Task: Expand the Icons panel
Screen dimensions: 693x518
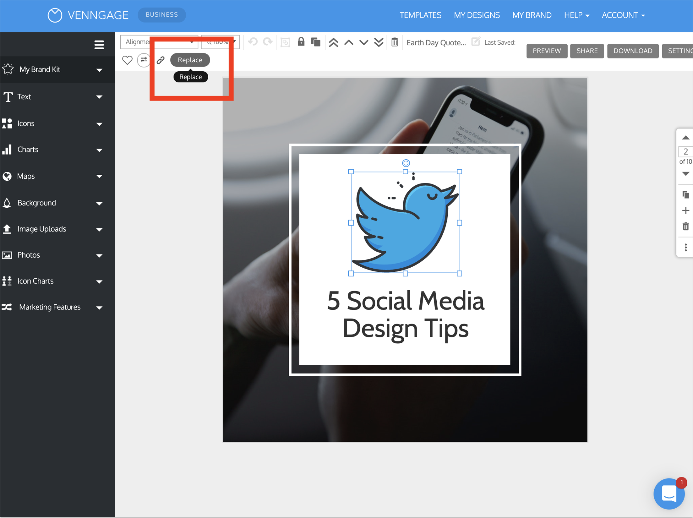Action: pyautogui.click(x=57, y=124)
